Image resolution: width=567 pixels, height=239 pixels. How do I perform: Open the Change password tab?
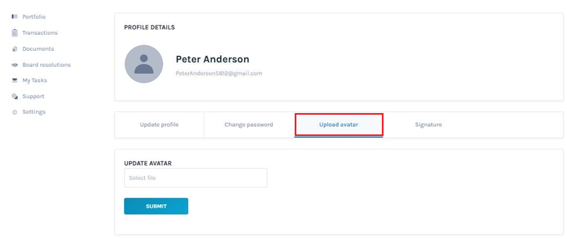249,125
